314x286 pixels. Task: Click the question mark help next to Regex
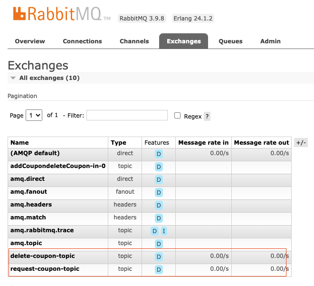207,116
